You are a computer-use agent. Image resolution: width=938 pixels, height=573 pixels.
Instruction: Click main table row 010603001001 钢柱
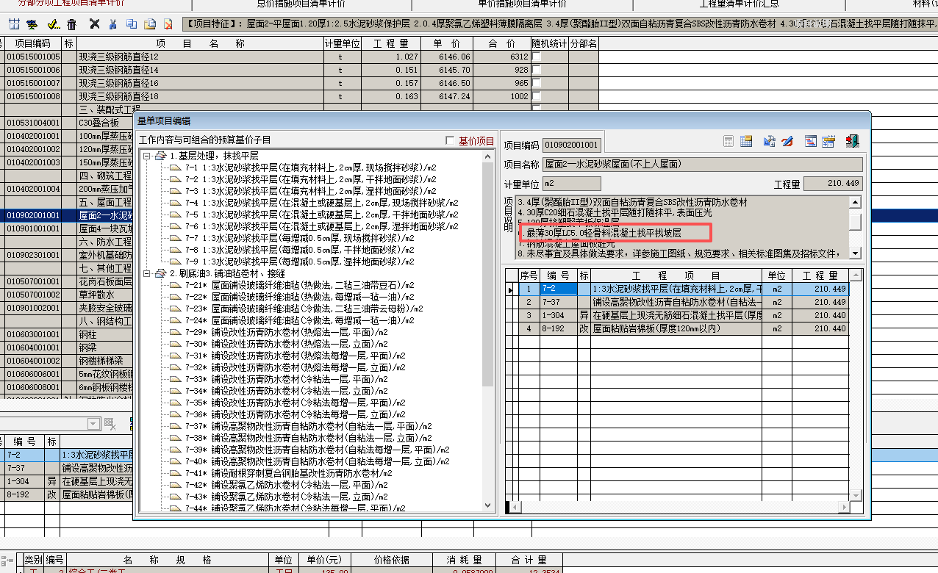coord(68,334)
